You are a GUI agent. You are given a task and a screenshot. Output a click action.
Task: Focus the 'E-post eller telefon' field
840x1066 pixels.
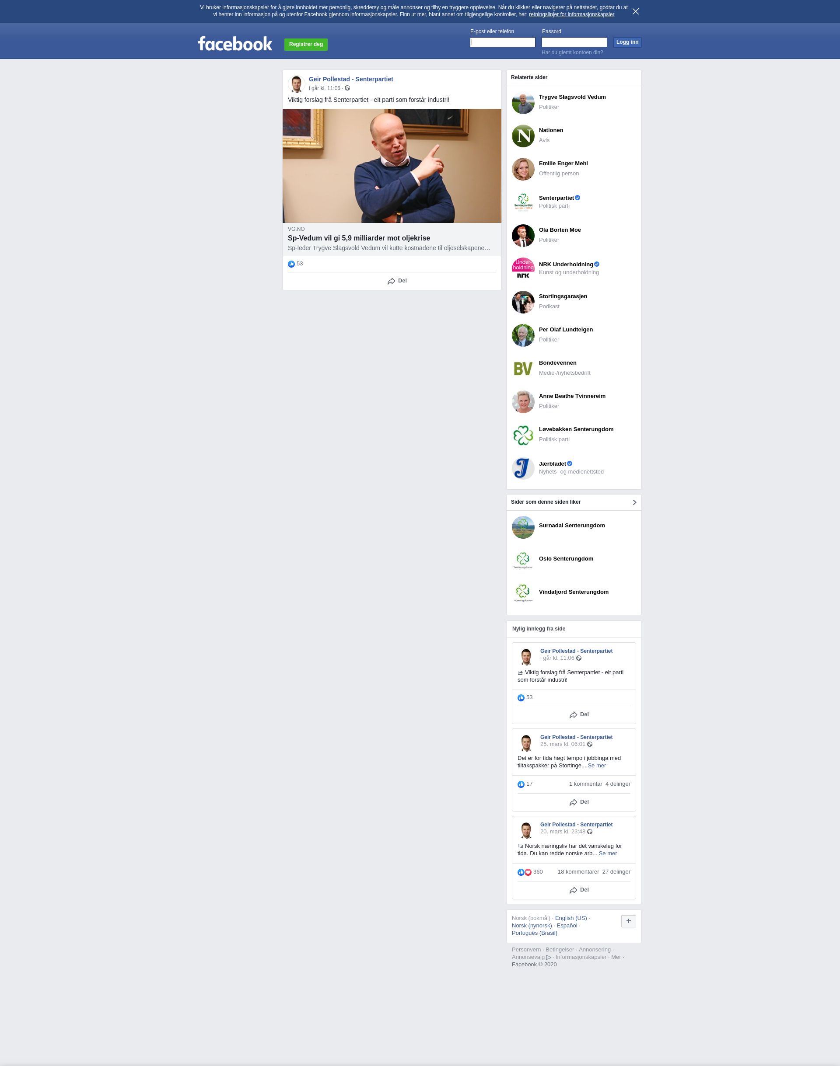(503, 42)
